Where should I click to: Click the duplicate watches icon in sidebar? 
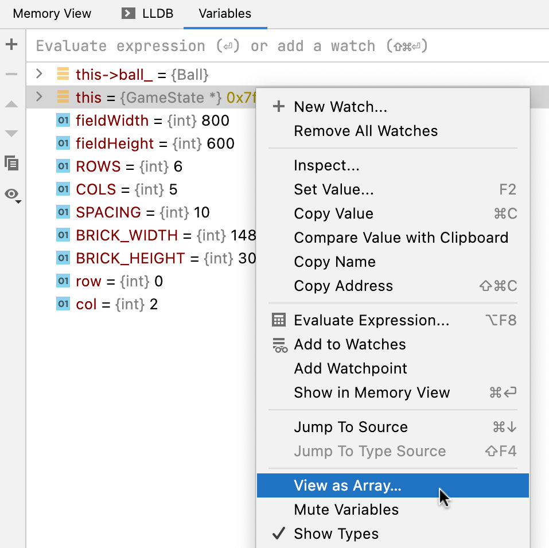(x=11, y=164)
